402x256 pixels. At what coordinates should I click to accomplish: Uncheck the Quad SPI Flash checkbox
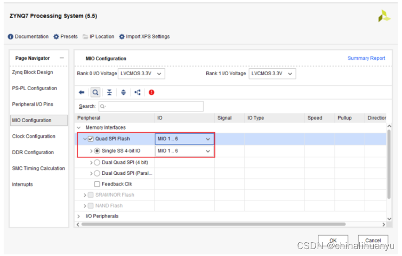point(91,139)
